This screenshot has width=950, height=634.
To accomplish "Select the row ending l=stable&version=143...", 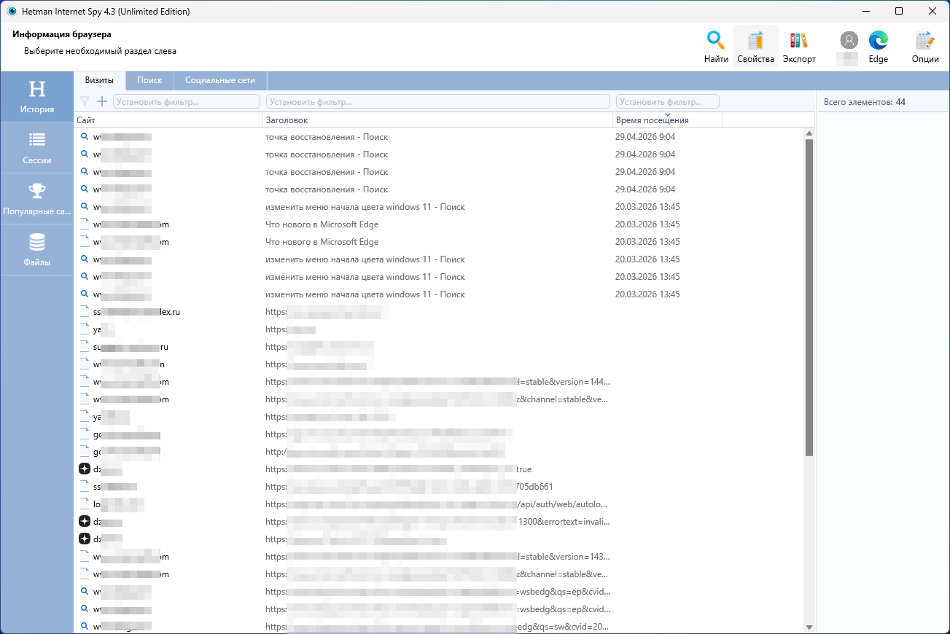I will tap(438, 557).
